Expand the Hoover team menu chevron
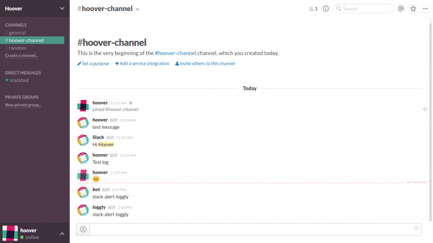The image size is (433, 243). (62, 9)
